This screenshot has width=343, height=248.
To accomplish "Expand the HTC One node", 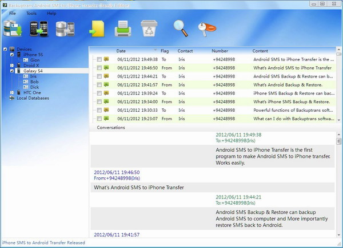I will (12, 93).
